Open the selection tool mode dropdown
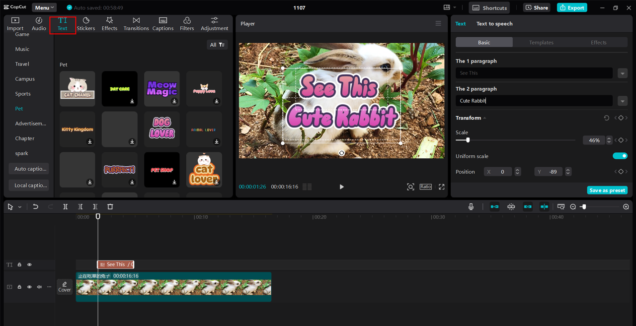 (20, 207)
